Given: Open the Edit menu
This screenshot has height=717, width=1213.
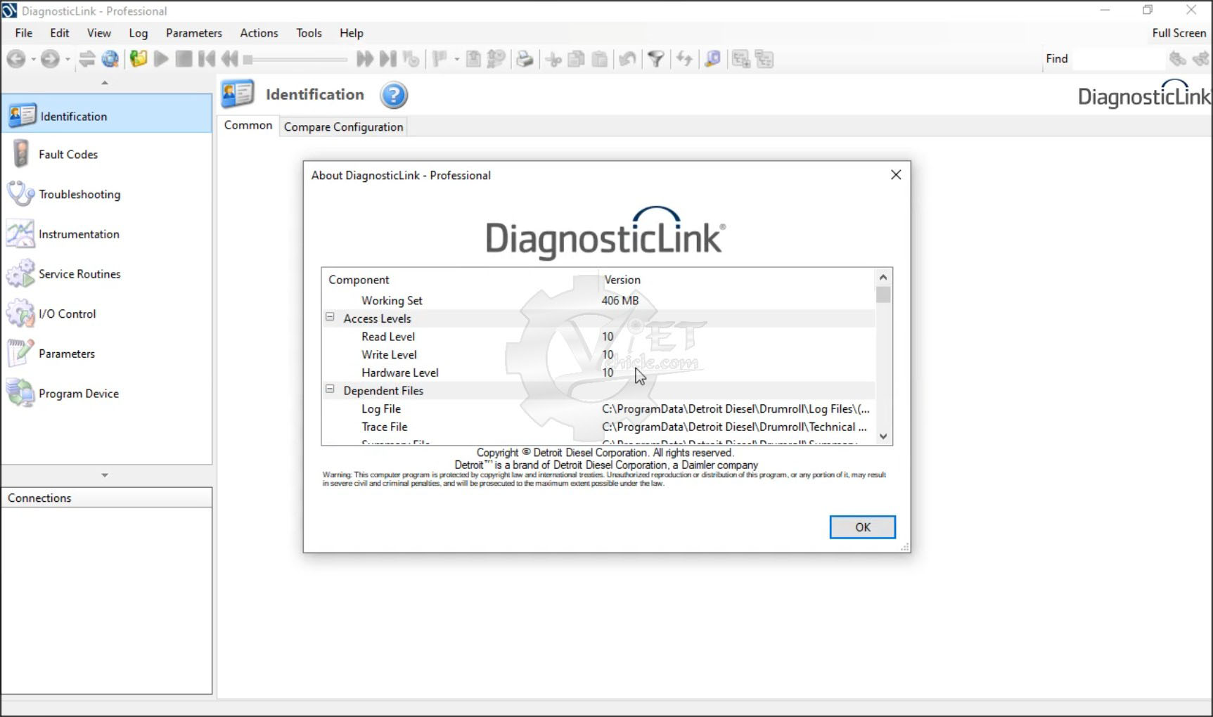Looking at the screenshot, I should click(60, 33).
